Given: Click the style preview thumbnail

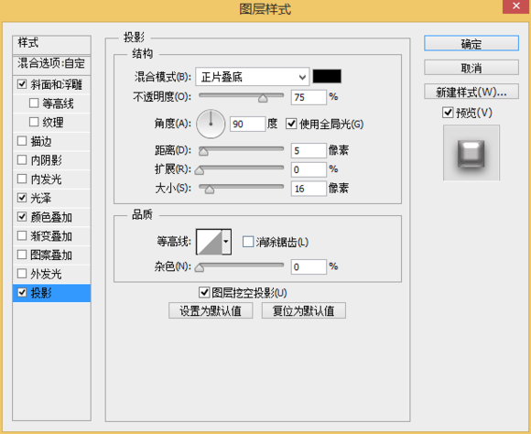Looking at the screenshot, I should pyautogui.click(x=471, y=153).
